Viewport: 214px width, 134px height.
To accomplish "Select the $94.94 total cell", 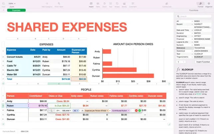I will (79, 79).
